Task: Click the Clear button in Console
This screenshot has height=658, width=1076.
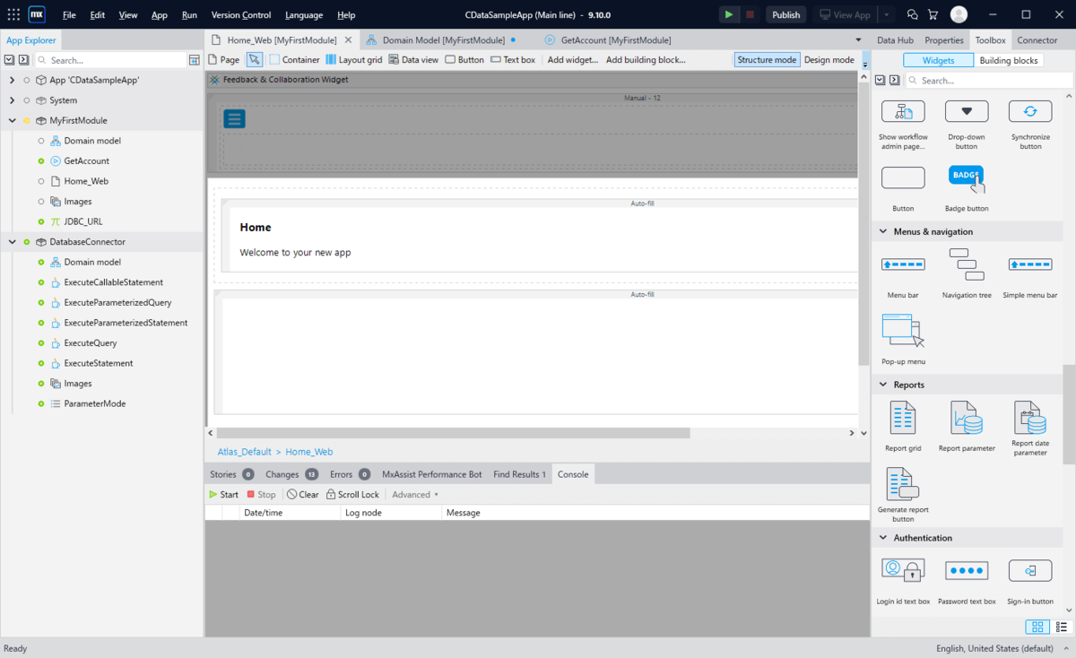Action: [x=303, y=494]
